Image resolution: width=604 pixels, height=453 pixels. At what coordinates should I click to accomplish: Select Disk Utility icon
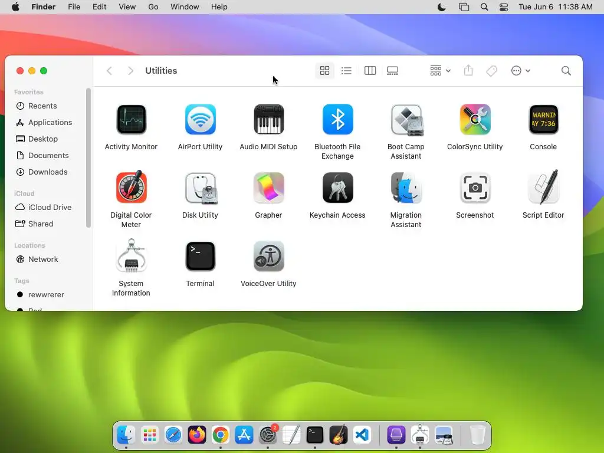201,188
